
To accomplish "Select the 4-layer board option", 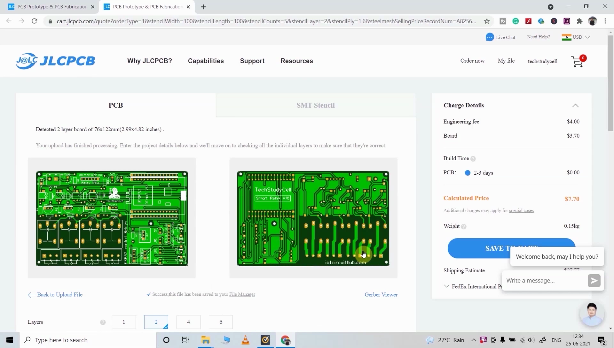I will 188,322.
